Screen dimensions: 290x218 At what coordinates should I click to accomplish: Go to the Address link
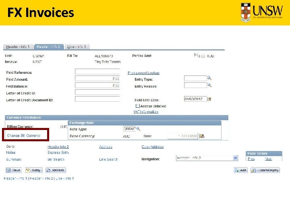pos(106,147)
